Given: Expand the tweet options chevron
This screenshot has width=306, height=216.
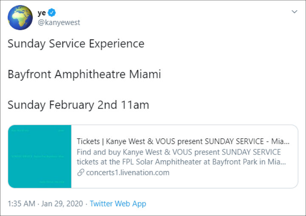Looking at the screenshot, I should click(294, 12).
